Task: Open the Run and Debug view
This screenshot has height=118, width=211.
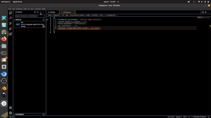Action: click(11, 29)
